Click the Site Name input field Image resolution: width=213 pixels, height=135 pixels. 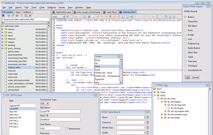tap(60, 111)
